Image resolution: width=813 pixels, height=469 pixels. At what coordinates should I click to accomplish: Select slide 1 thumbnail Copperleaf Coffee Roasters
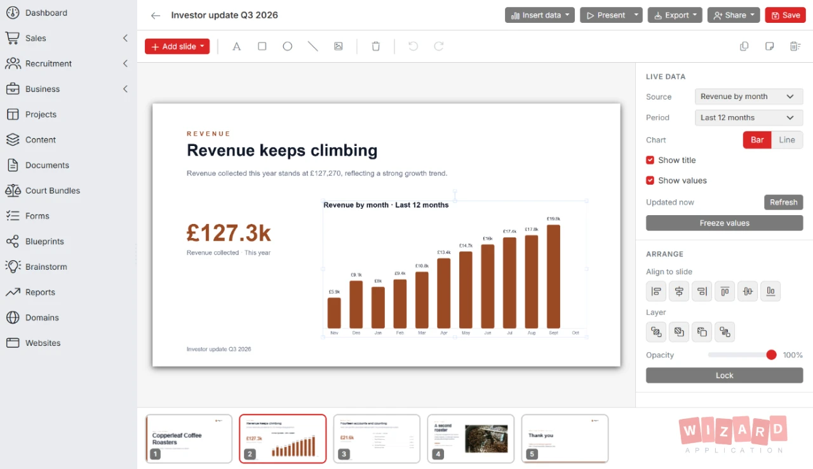click(x=189, y=439)
